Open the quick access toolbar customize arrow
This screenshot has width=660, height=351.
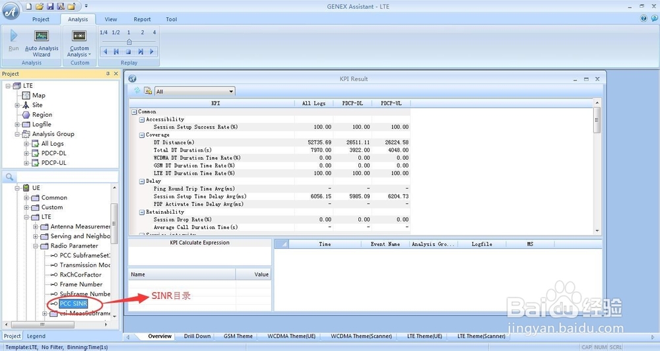pos(86,7)
